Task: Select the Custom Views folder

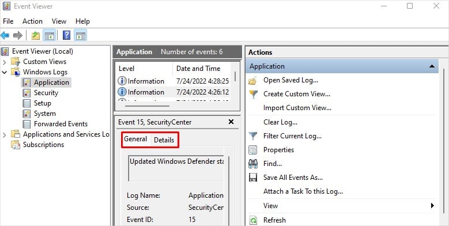Action: (x=44, y=62)
